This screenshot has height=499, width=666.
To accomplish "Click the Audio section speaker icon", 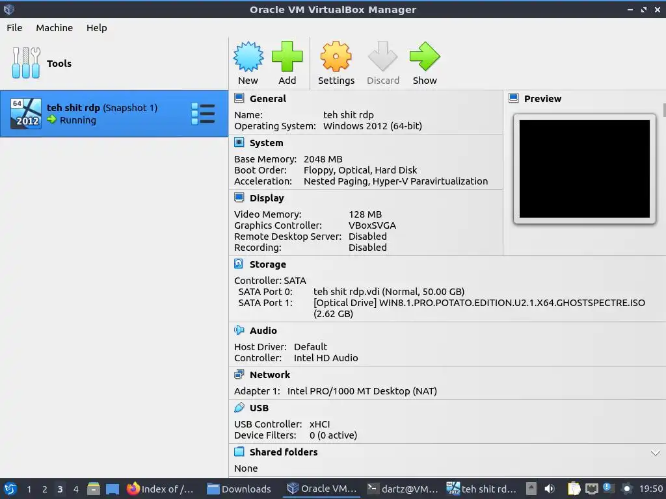I will 239,330.
